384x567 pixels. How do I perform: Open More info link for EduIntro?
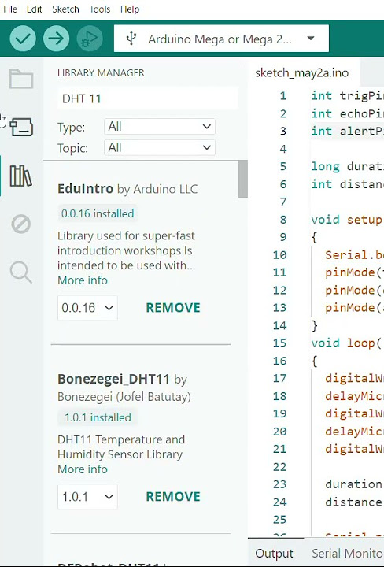83,280
